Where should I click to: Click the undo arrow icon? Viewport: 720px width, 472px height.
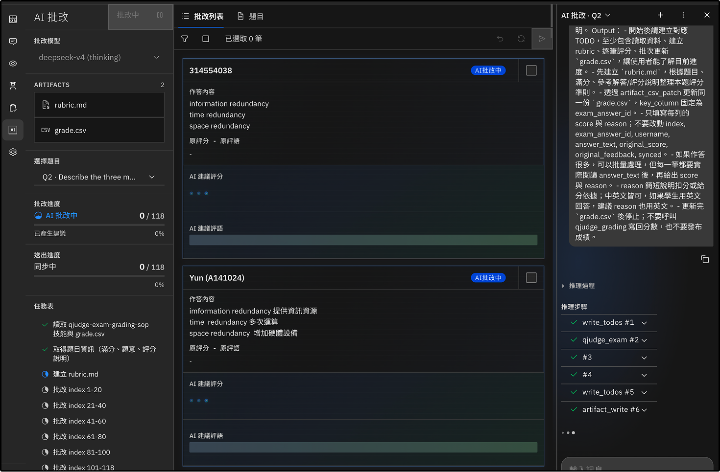pyautogui.click(x=500, y=39)
